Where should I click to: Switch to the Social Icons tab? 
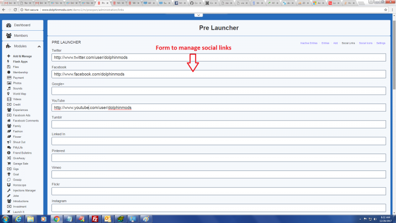point(366,43)
